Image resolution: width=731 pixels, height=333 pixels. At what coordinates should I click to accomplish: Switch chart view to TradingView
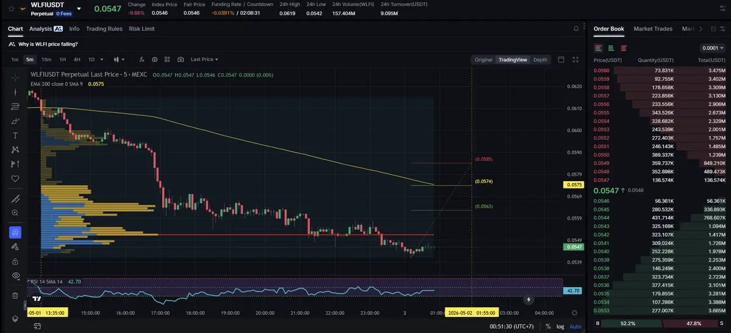512,60
